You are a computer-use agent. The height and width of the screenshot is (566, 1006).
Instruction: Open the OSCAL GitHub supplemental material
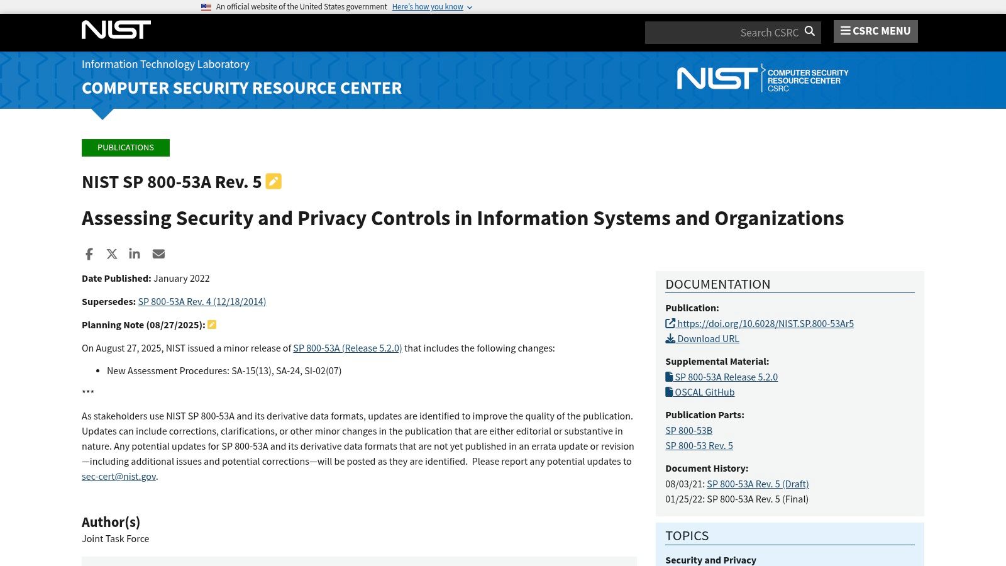704,392
